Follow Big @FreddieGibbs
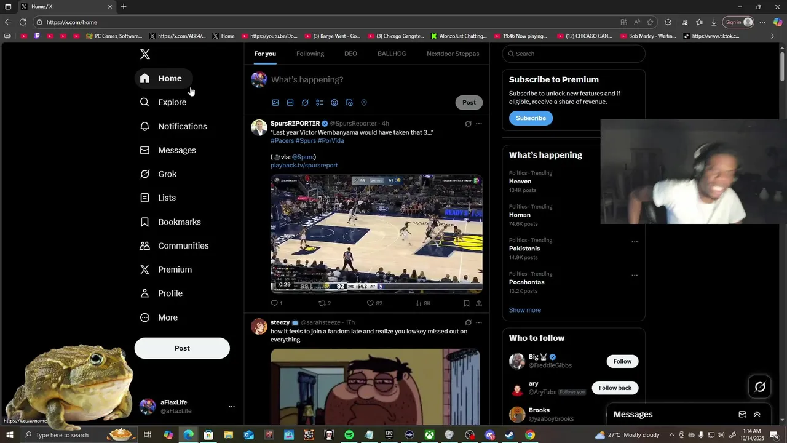Viewport: 787px width, 443px height. [622, 361]
